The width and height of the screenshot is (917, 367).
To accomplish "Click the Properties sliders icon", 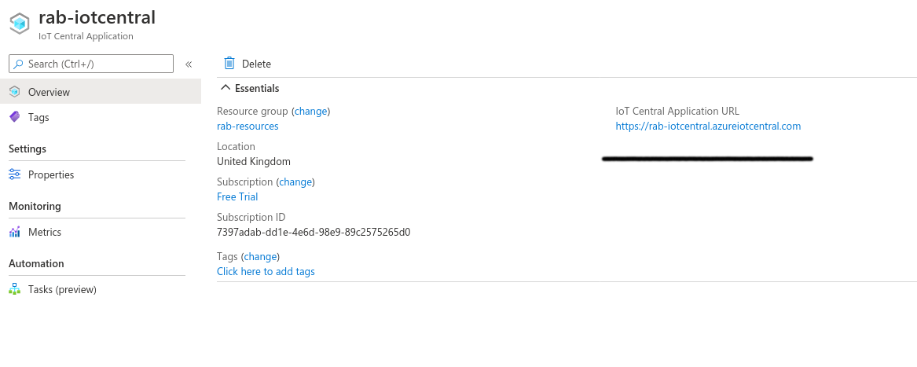I will (14, 174).
